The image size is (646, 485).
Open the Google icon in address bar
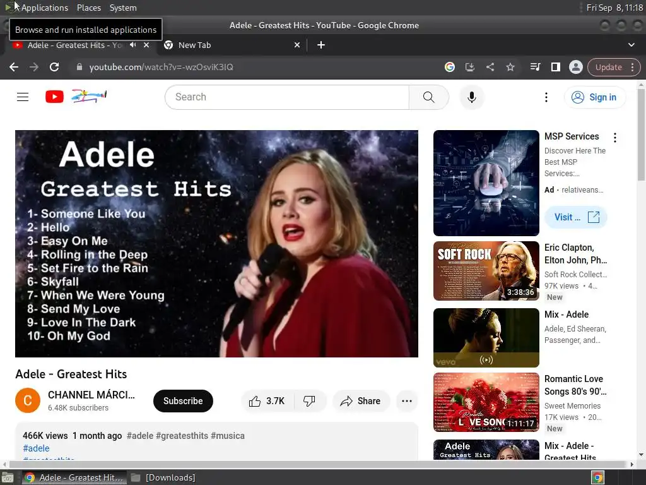click(x=449, y=67)
